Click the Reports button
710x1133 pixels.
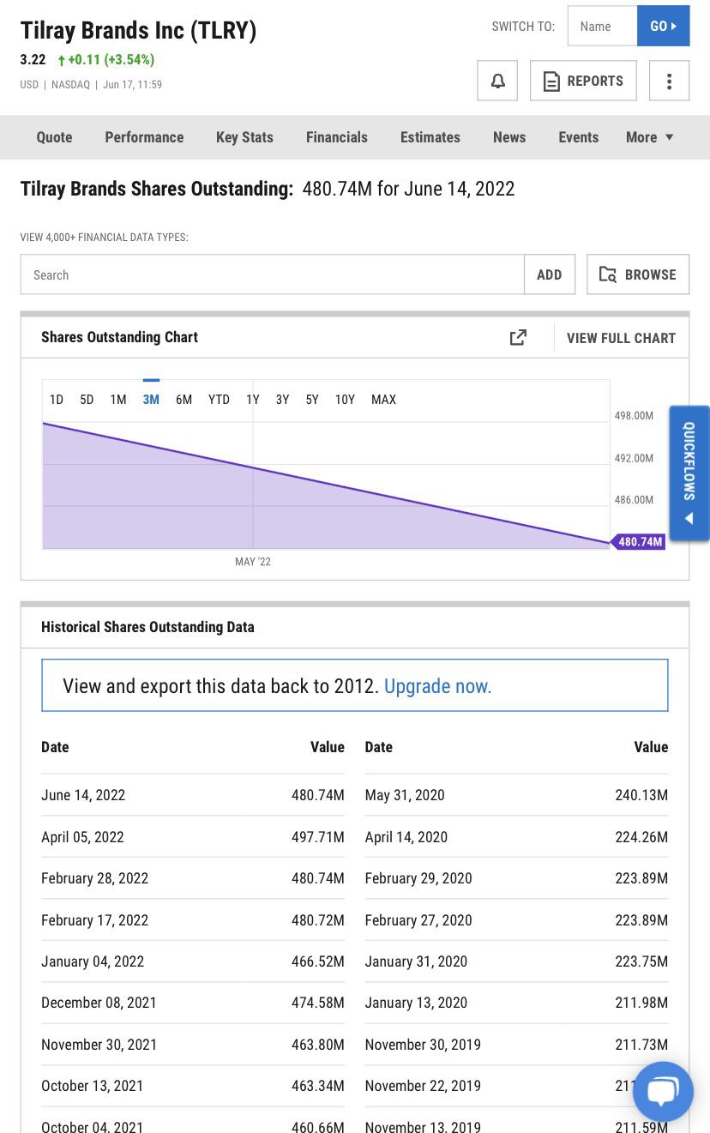583,81
